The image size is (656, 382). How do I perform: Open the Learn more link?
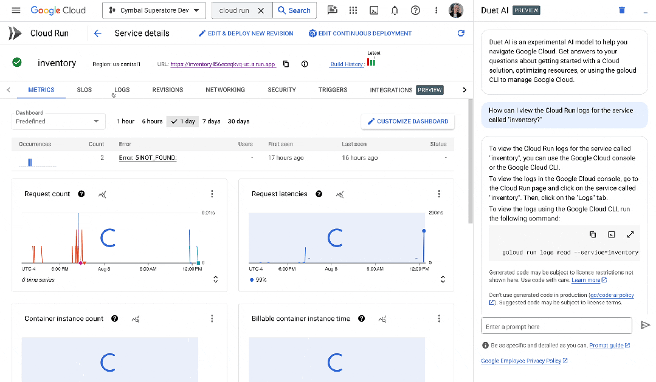(x=589, y=280)
